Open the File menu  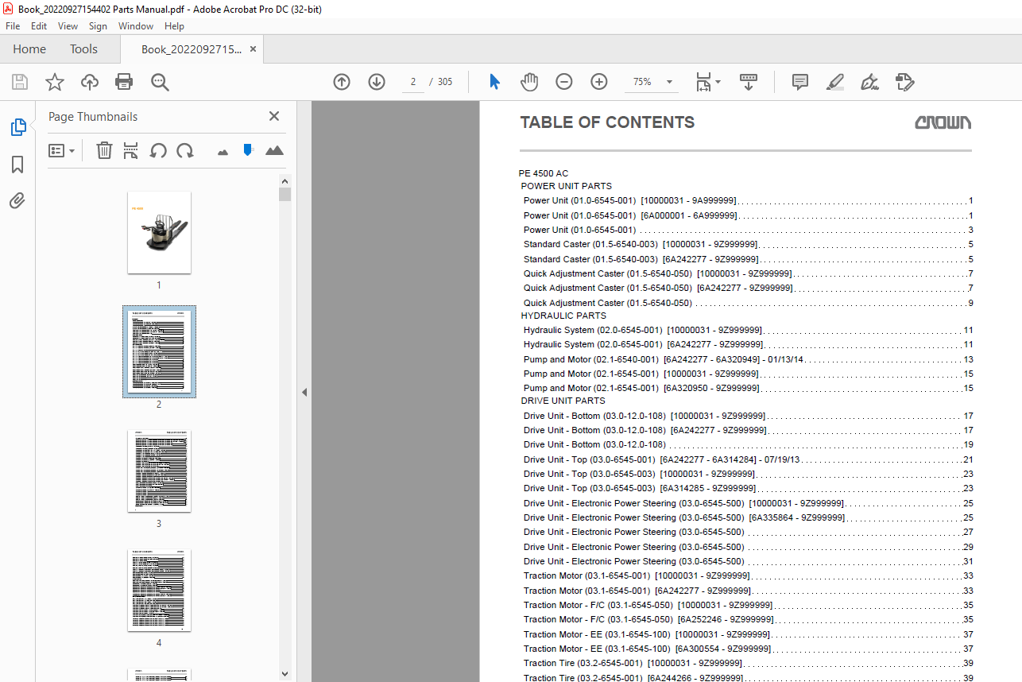(x=13, y=26)
